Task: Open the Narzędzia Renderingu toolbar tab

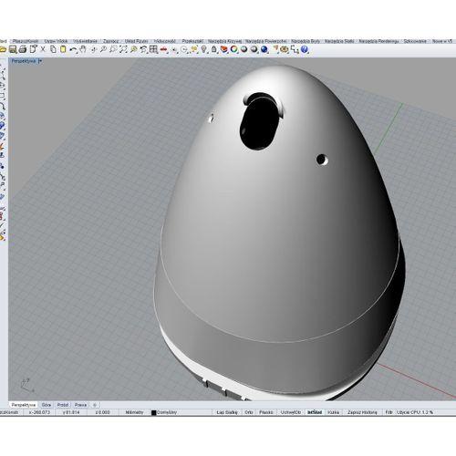Action: coord(378,41)
